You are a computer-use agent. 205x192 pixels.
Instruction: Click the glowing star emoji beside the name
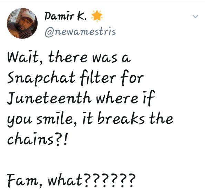coord(97,16)
